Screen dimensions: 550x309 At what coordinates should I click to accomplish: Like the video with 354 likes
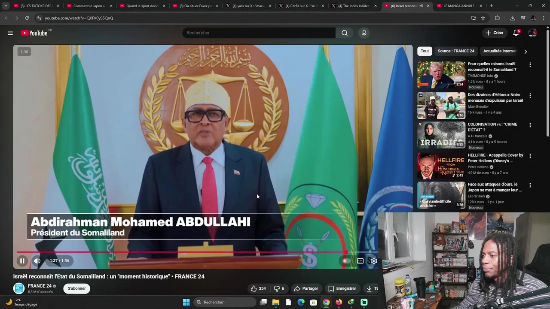coord(258,288)
